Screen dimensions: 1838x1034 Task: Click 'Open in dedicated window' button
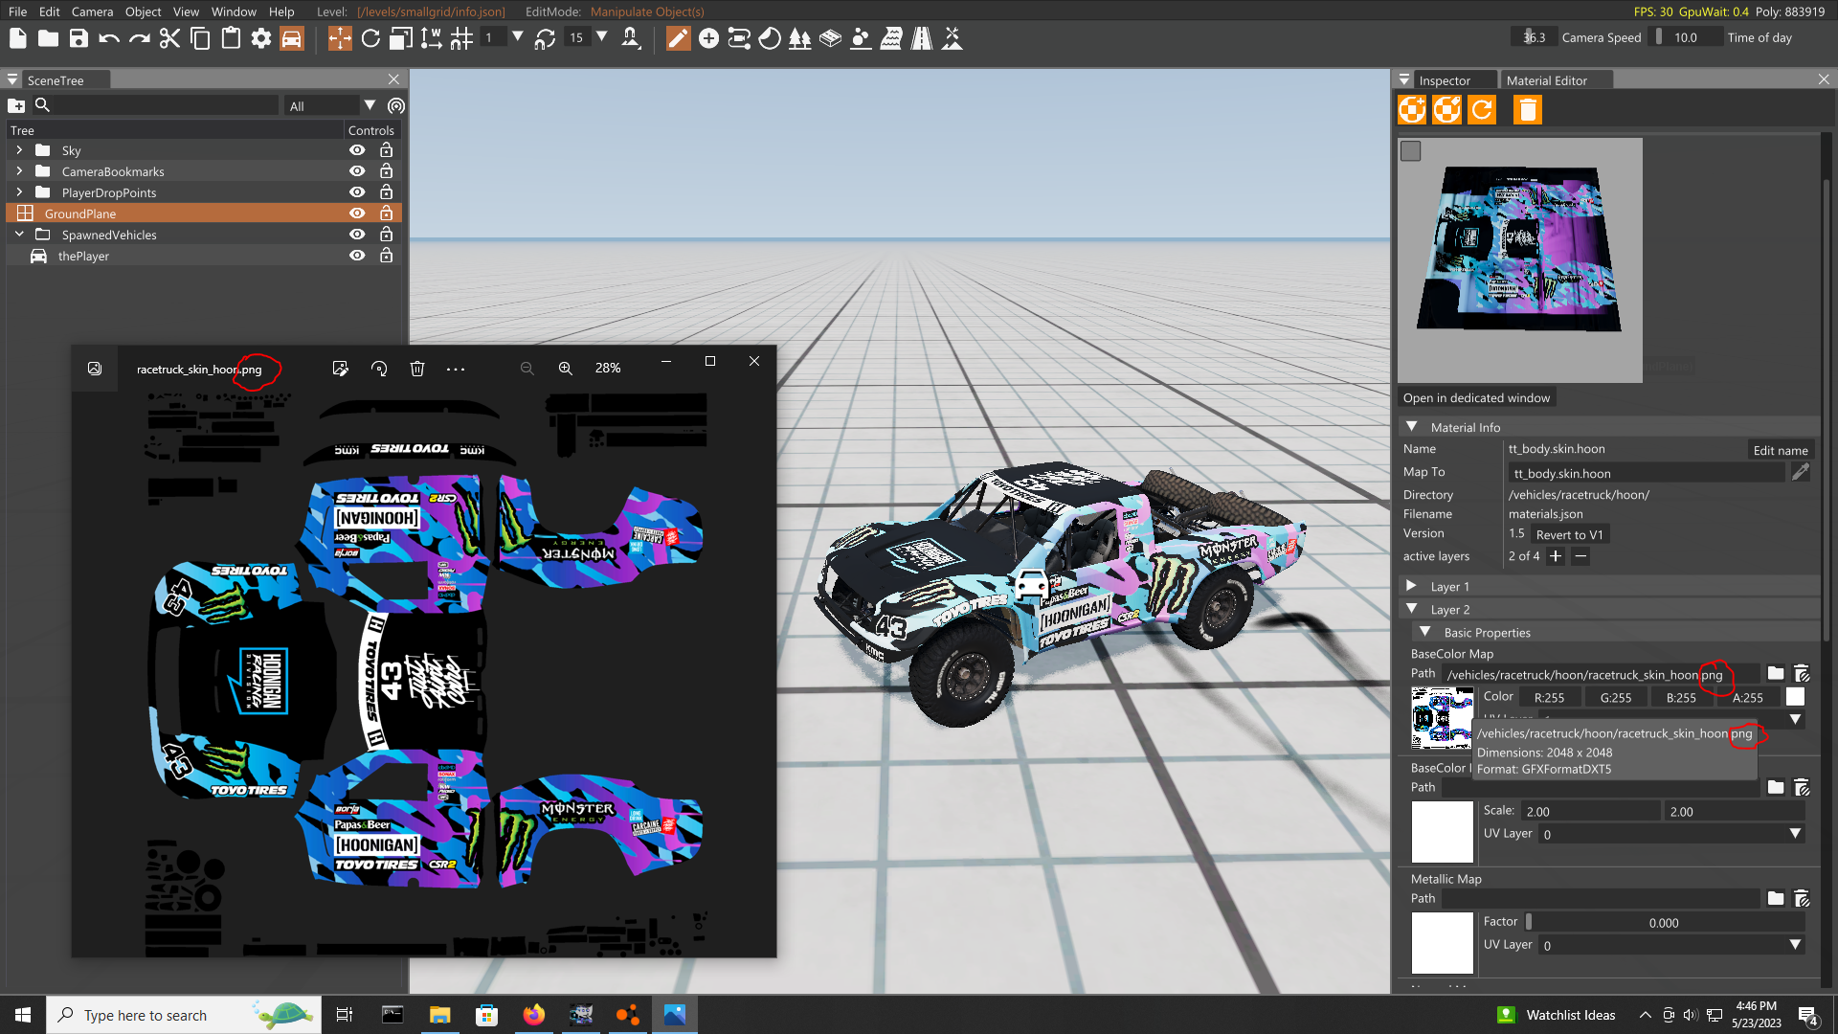[x=1476, y=397]
